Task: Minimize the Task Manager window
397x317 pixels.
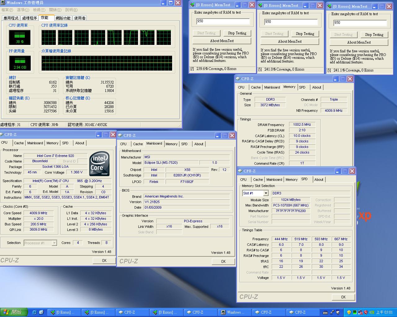Action: 164,3
